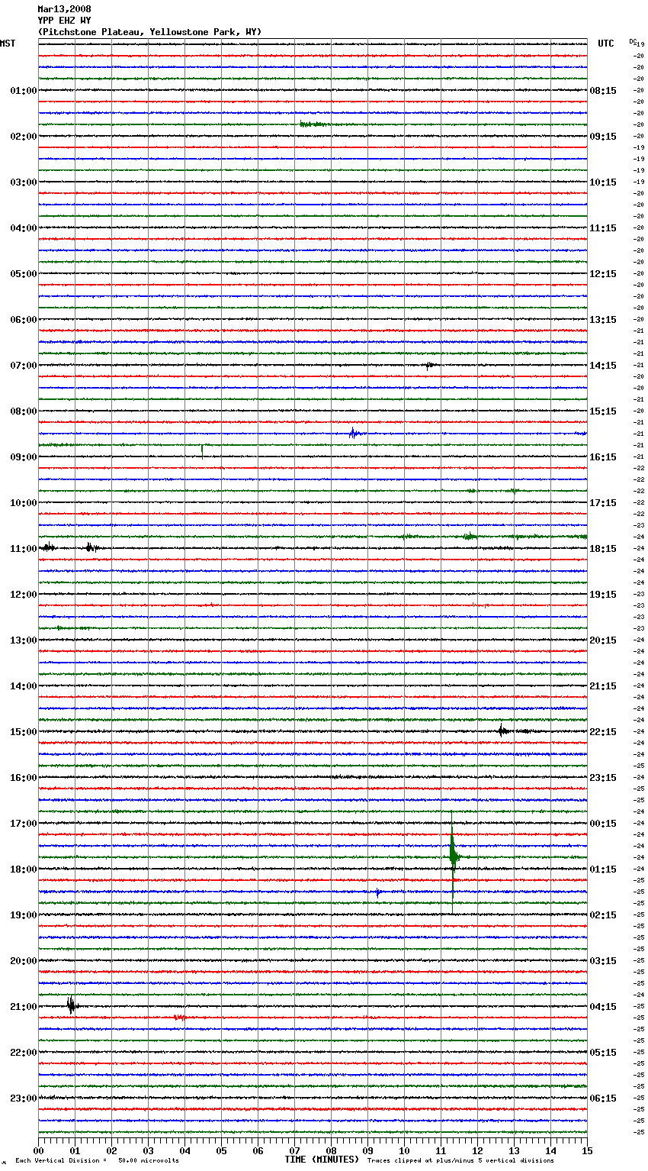Click the green burst on the trace above 02:00
Screen dimensions: 648x1171
pyautogui.click(x=313, y=124)
